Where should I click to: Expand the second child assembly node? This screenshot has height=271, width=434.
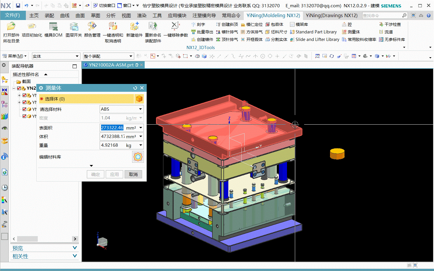pyautogui.click(x=19, y=102)
